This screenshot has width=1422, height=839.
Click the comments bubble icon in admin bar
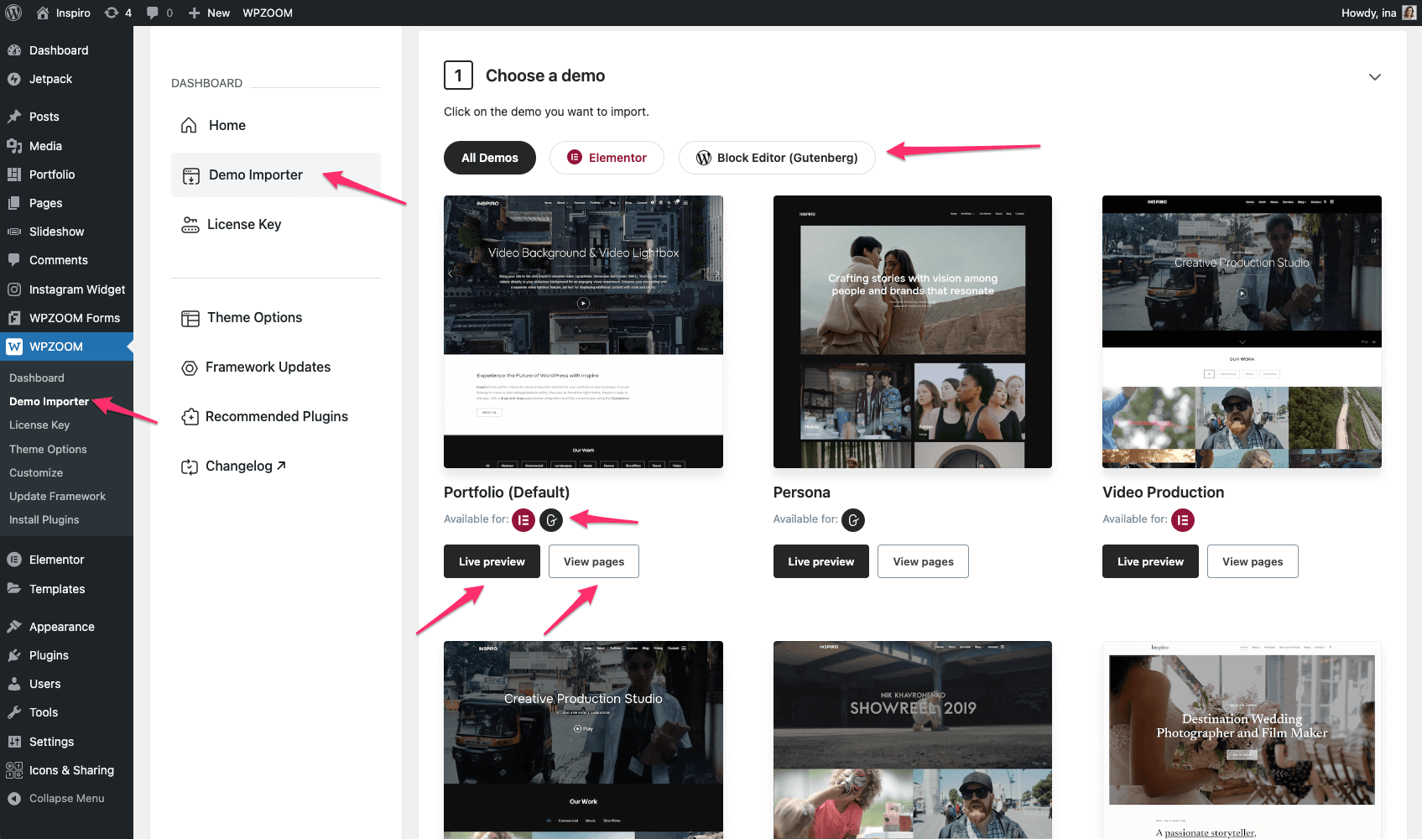click(x=159, y=13)
